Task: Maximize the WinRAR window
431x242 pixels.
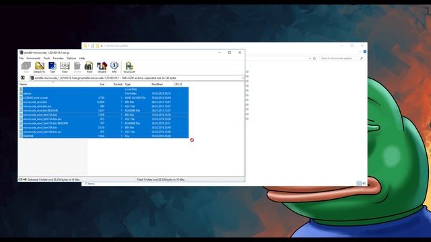Action: [x=230, y=52]
